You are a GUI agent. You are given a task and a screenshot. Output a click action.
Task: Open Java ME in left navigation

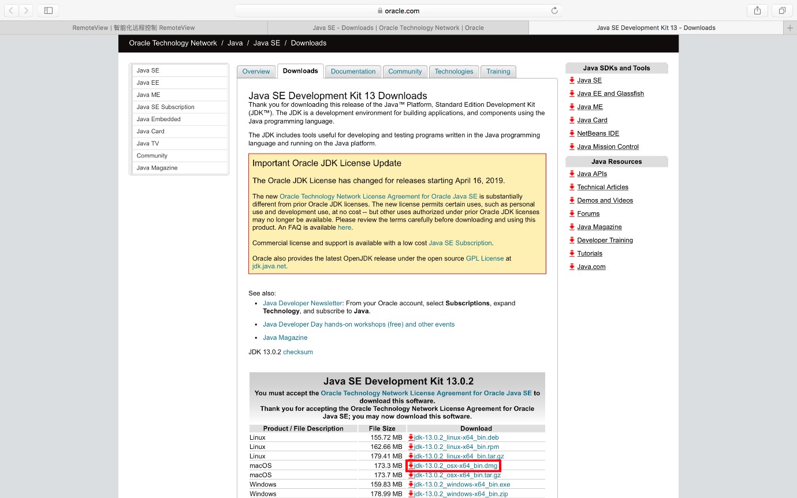[x=180, y=95]
